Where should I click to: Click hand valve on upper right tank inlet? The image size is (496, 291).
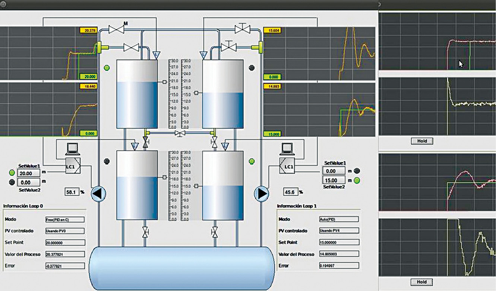[x=228, y=46]
